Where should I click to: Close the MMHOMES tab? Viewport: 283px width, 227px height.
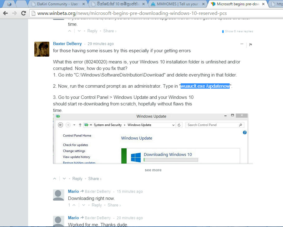pos(203,4)
